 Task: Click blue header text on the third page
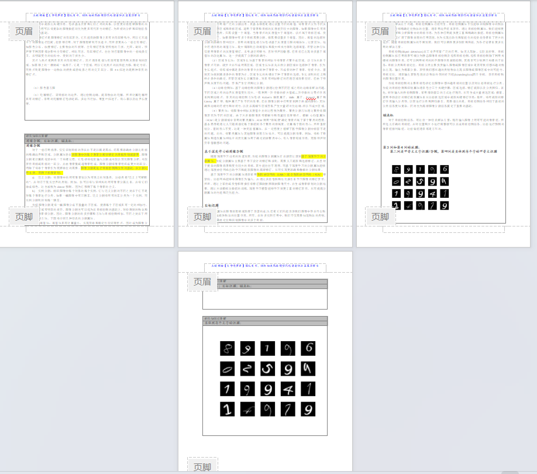click(443, 15)
